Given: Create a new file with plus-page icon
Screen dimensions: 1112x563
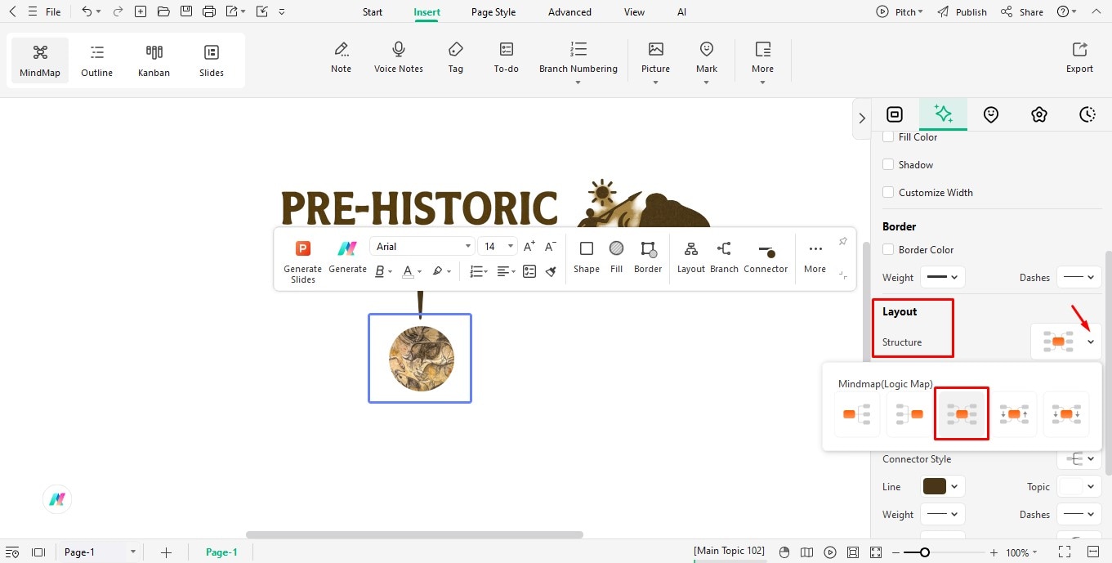Looking at the screenshot, I should [x=141, y=11].
